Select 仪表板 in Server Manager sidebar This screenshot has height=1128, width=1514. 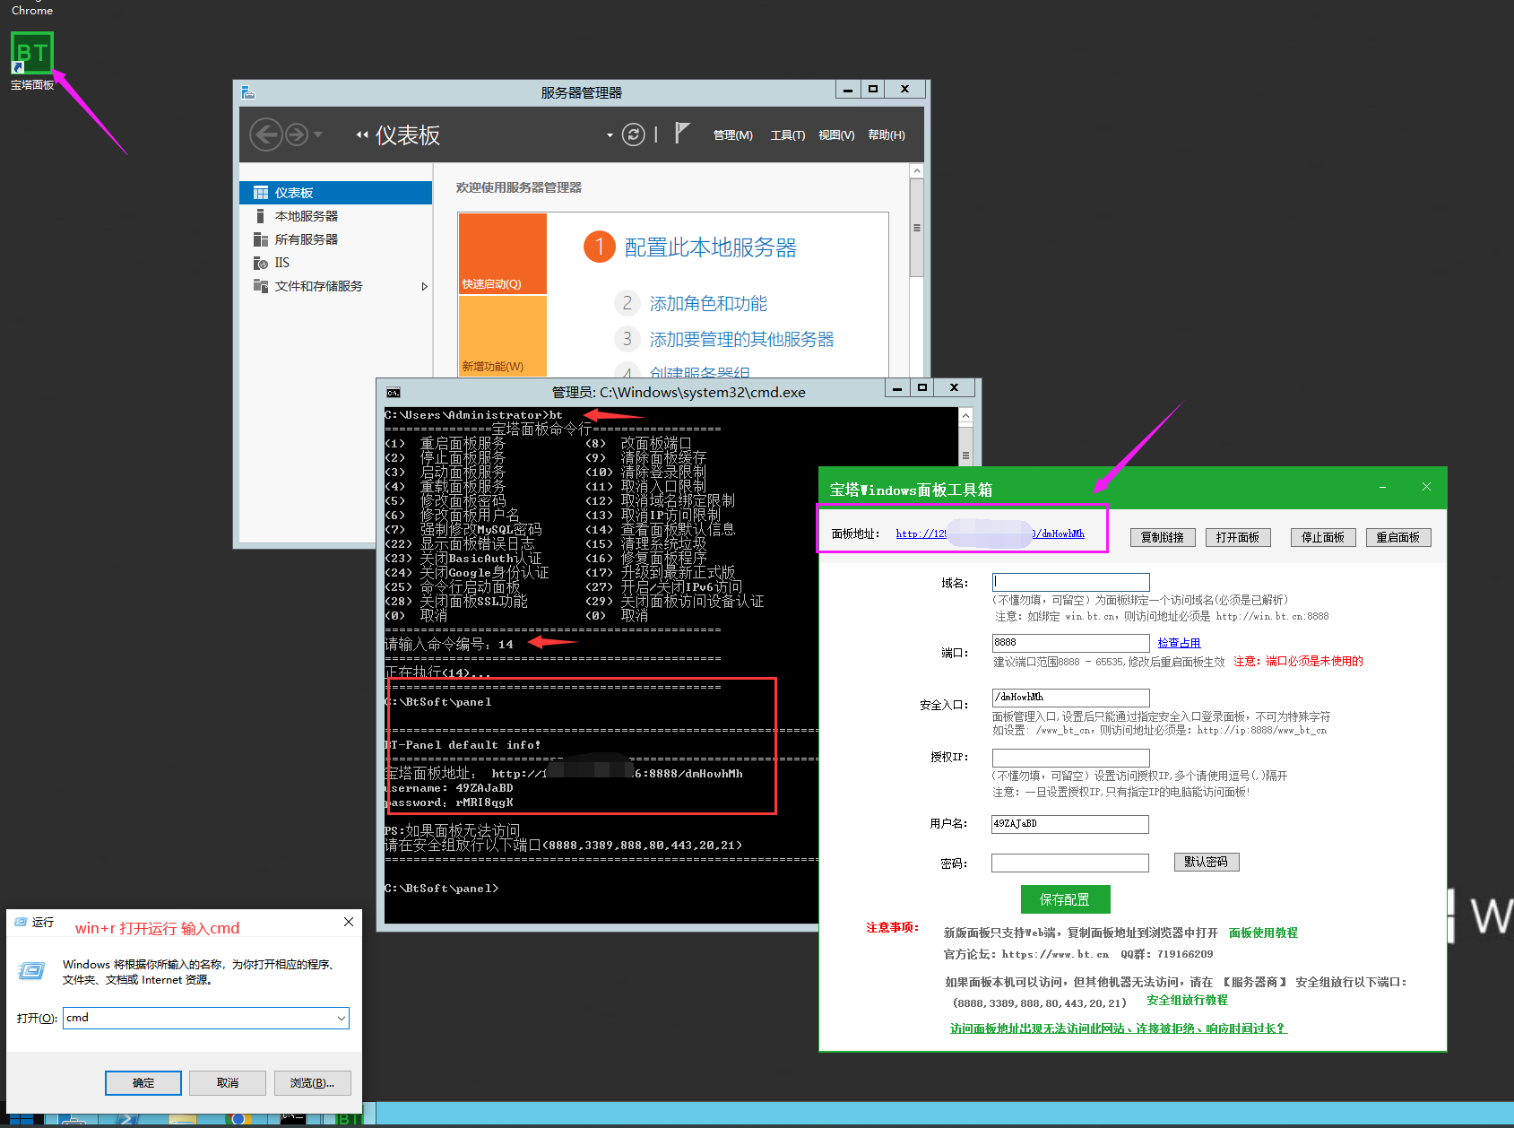click(336, 193)
